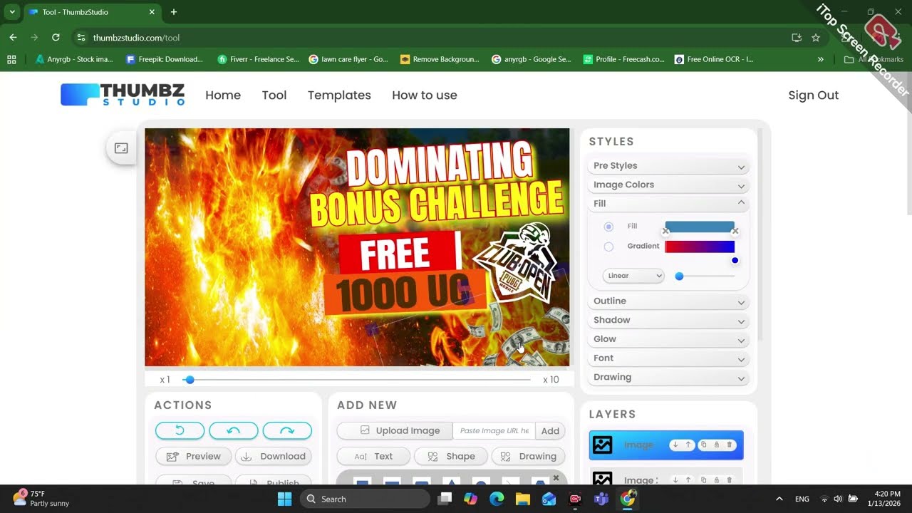
Task: Bookmark this page with the star icon
Action: (816, 38)
